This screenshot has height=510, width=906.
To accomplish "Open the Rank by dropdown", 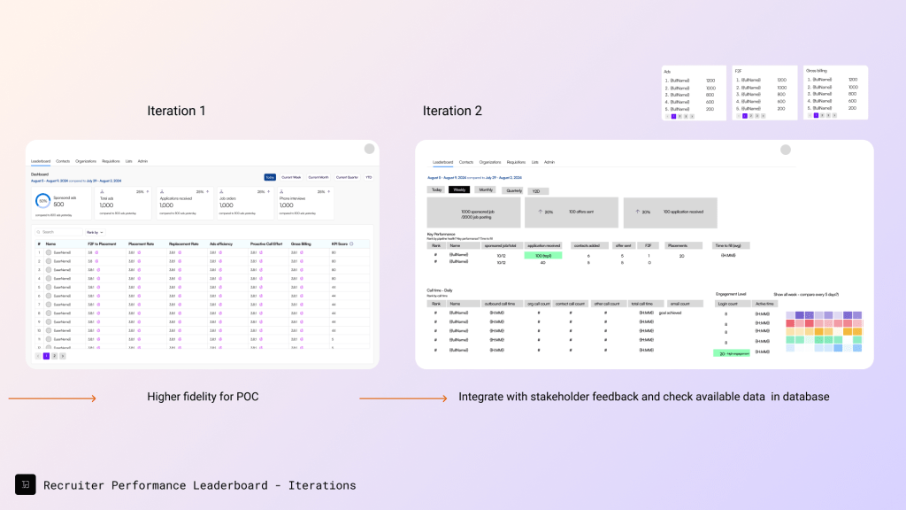I will pos(94,232).
